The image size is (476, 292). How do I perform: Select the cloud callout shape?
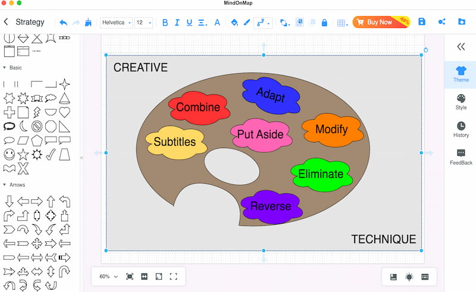(x=51, y=98)
